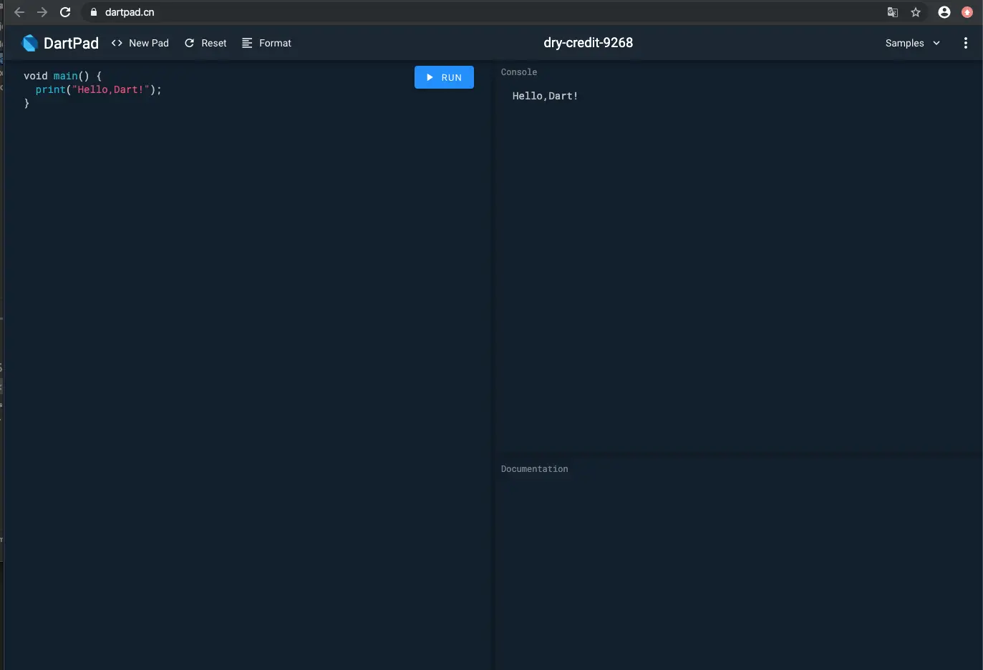Click the DartPad logo icon

coord(30,43)
